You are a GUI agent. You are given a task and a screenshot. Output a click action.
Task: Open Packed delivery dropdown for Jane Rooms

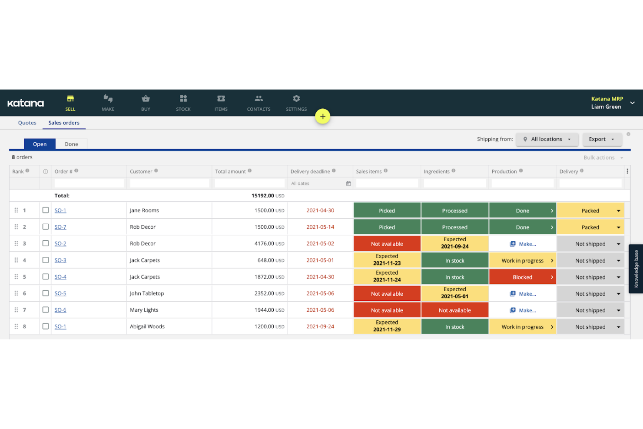[x=618, y=211]
